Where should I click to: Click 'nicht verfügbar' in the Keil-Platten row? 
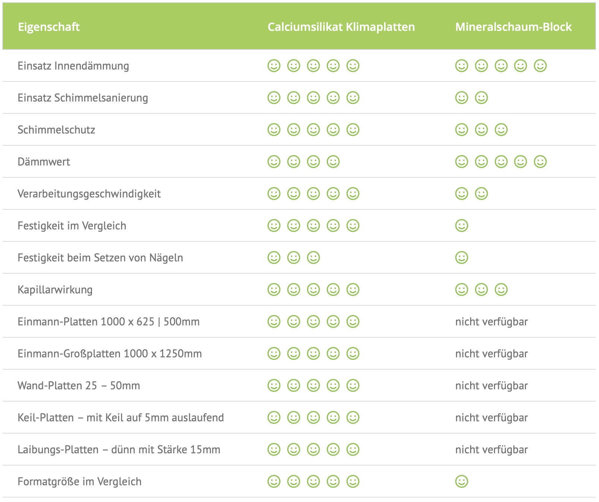(491, 418)
